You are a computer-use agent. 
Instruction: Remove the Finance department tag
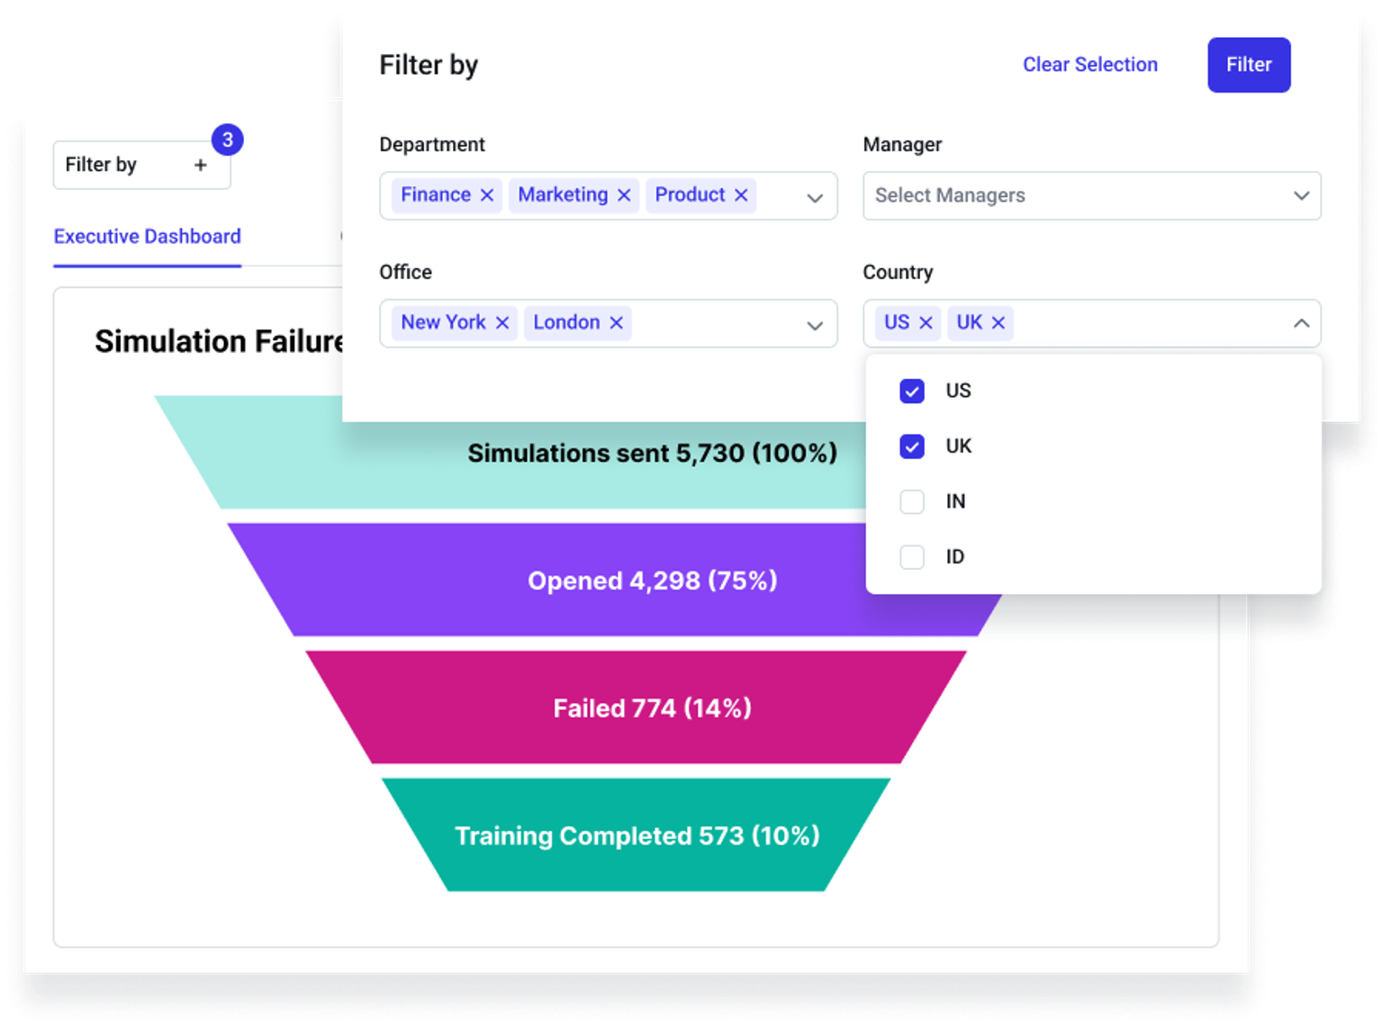(x=487, y=195)
